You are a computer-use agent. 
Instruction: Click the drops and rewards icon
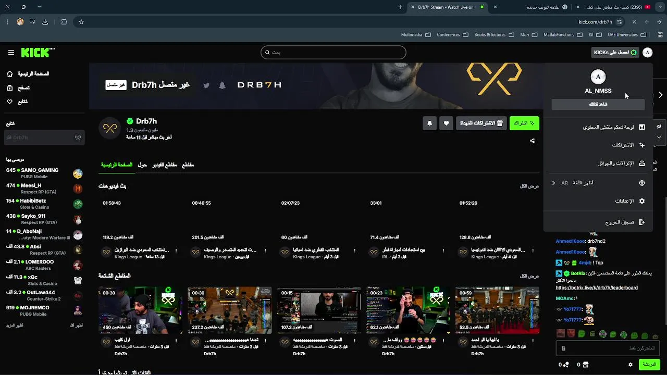pos(642,164)
